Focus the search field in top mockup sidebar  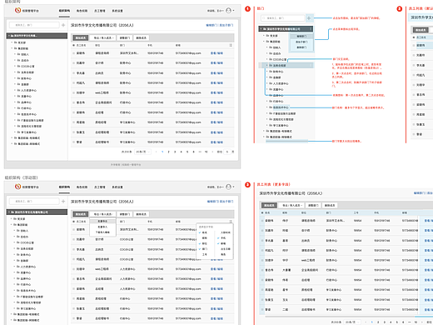[34, 25]
